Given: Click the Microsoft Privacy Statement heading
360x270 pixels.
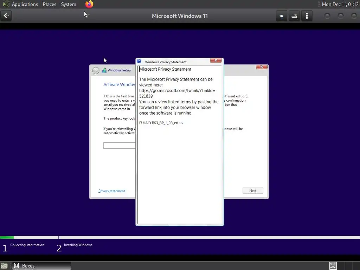Looking at the screenshot, I should tap(165, 69).
